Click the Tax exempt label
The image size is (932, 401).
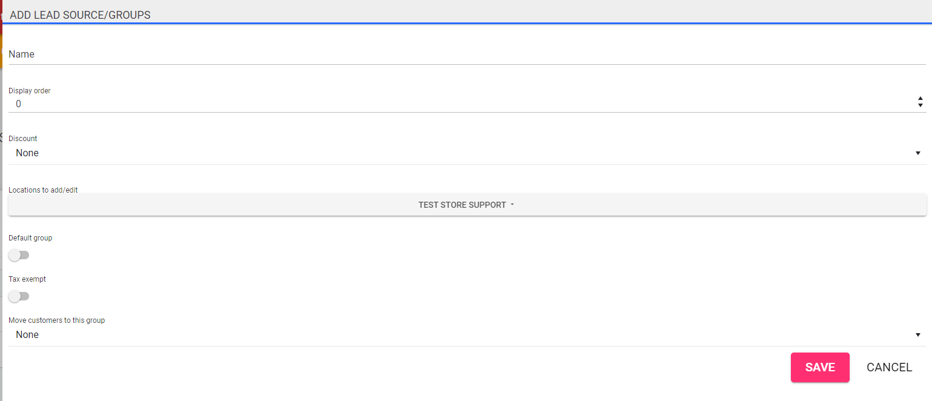coord(27,279)
